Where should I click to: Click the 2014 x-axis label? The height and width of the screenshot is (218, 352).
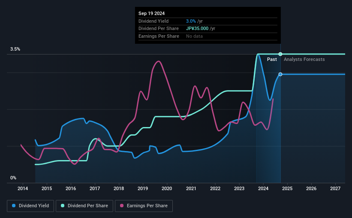(x=23, y=188)
